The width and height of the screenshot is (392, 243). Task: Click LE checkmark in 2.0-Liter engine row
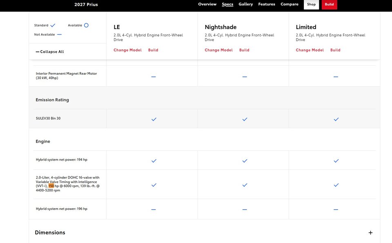coord(154,185)
